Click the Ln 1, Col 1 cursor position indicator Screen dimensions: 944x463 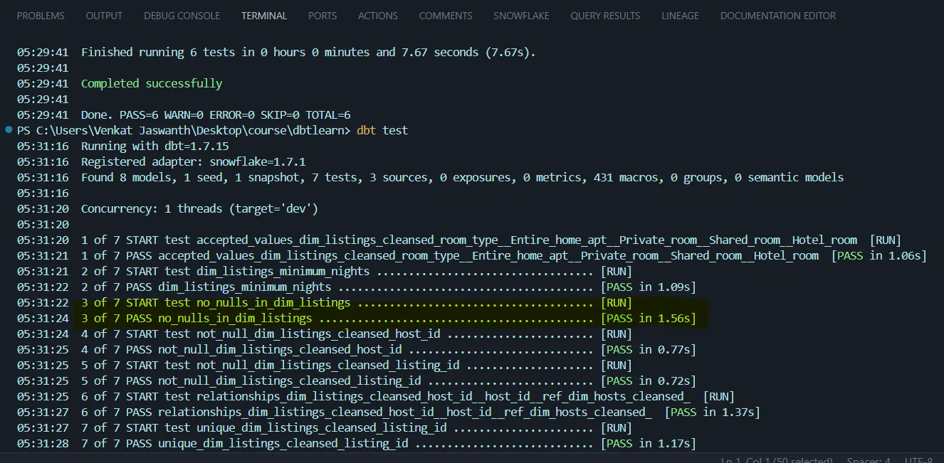click(x=777, y=459)
